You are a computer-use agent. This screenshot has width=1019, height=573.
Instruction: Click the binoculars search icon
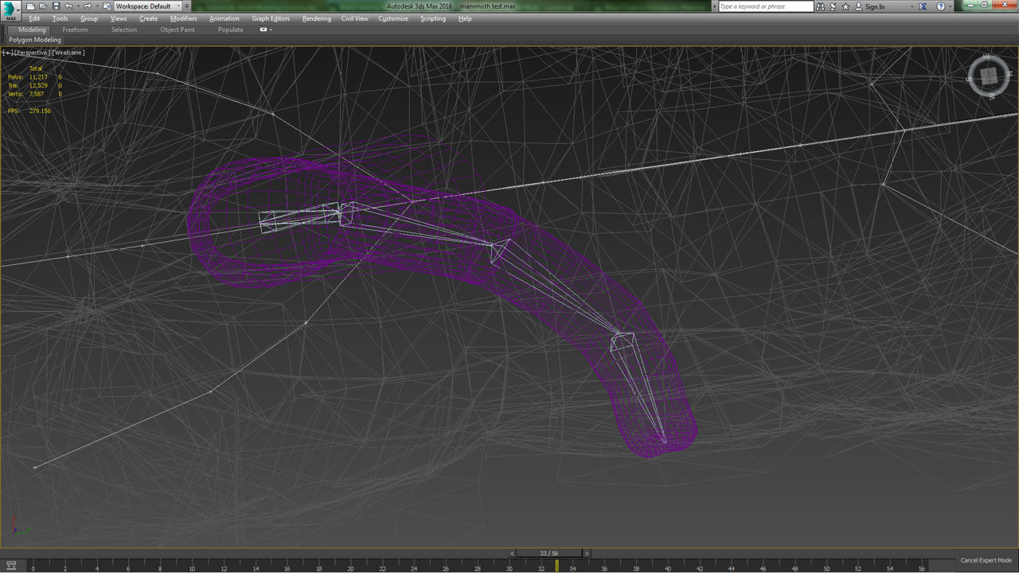820,6
